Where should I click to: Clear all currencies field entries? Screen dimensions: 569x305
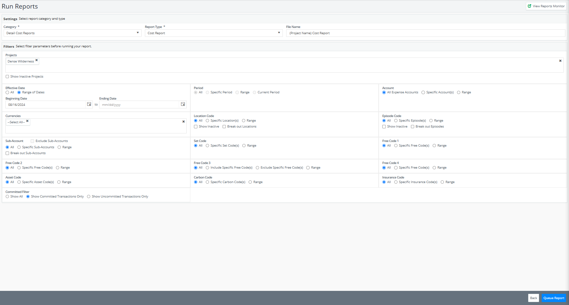click(x=183, y=122)
